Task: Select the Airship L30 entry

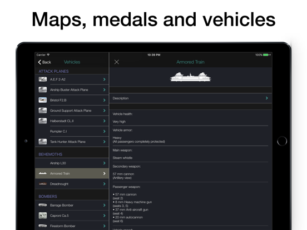Action: (x=72, y=163)
